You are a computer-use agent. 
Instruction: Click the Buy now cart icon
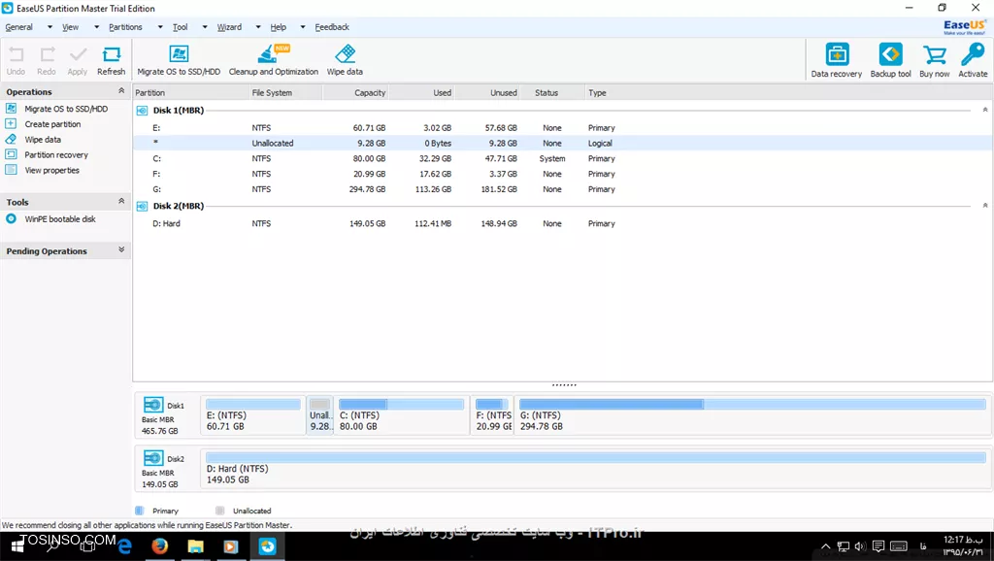click(x=935, y=60)
